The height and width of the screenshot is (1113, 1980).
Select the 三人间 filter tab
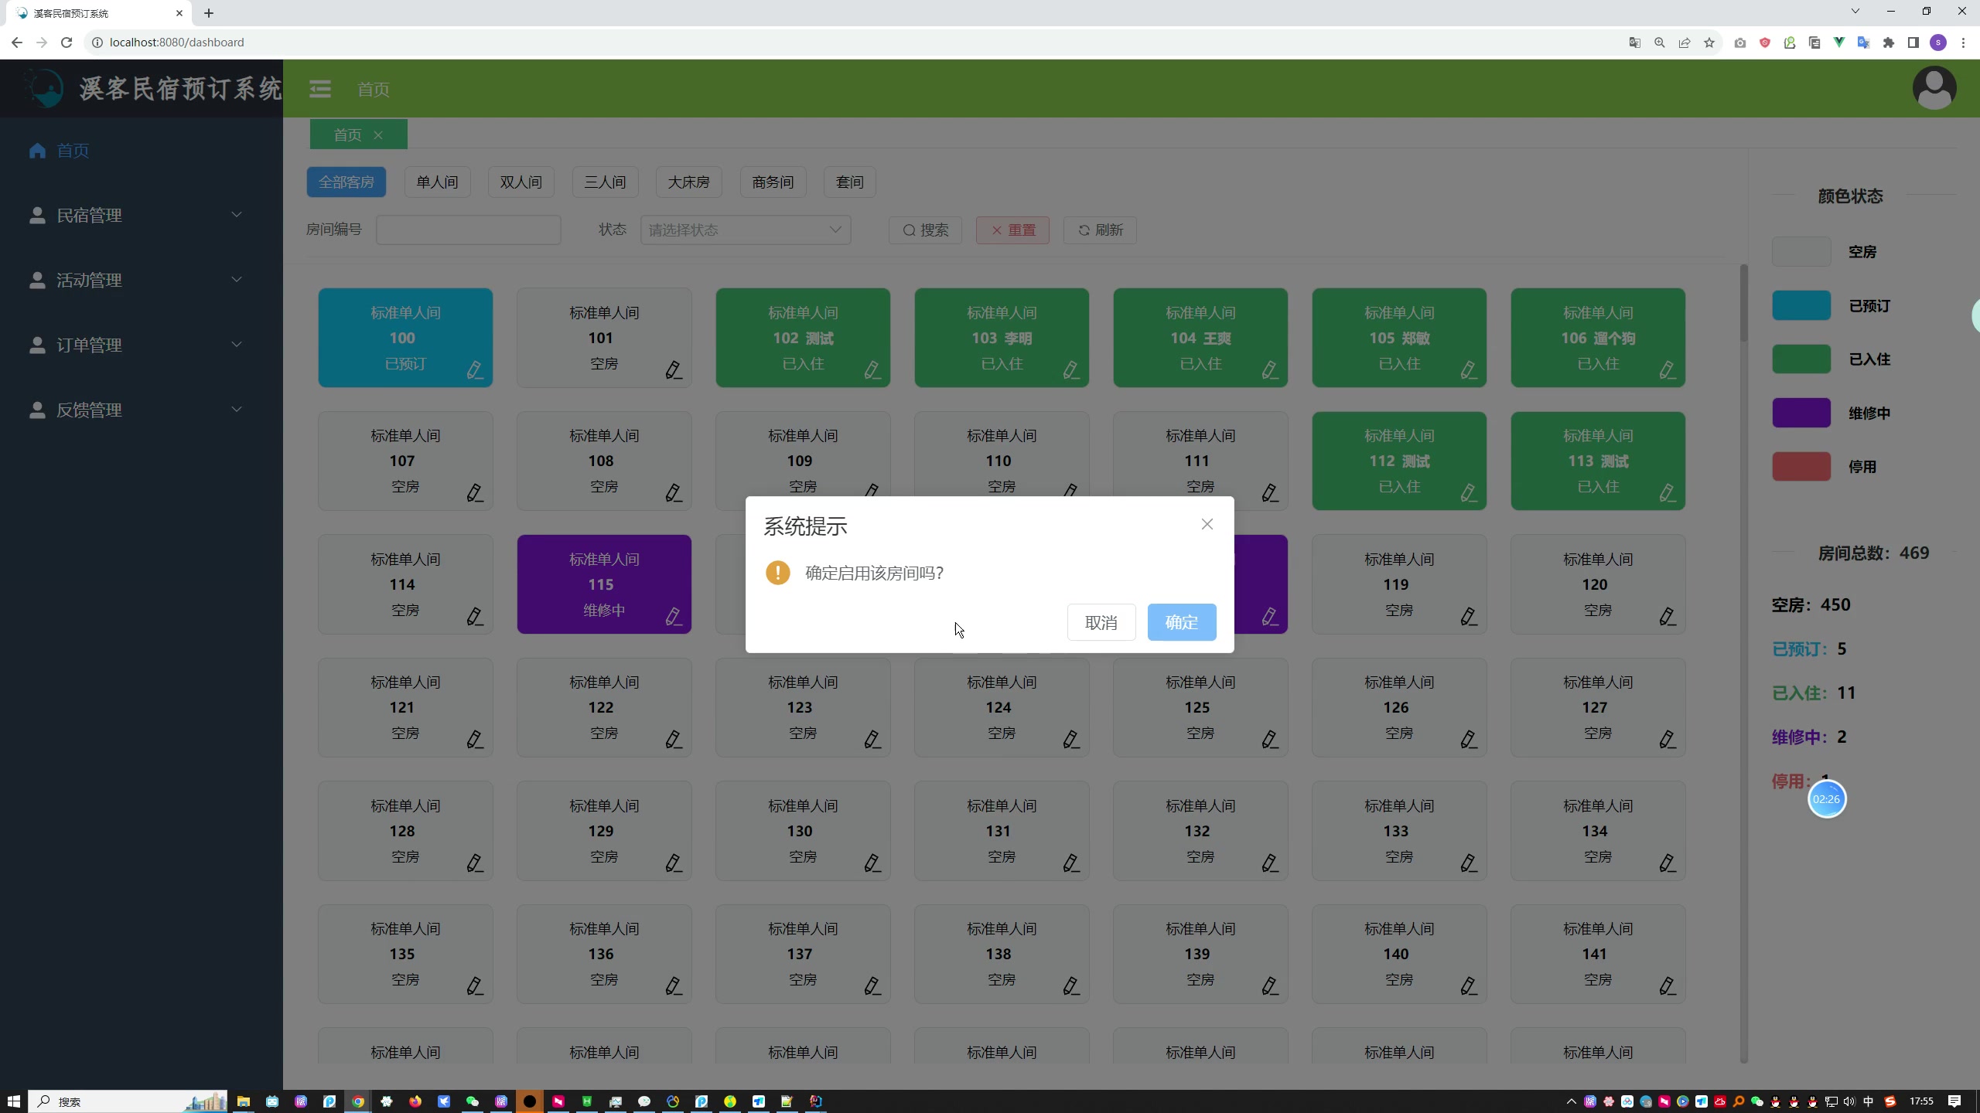605,182
